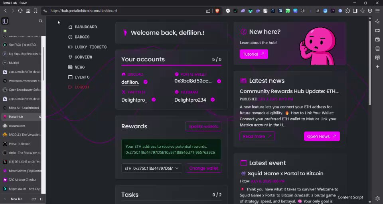
Task: Open Brave VPN shield icon
Action: coord(370,11)
